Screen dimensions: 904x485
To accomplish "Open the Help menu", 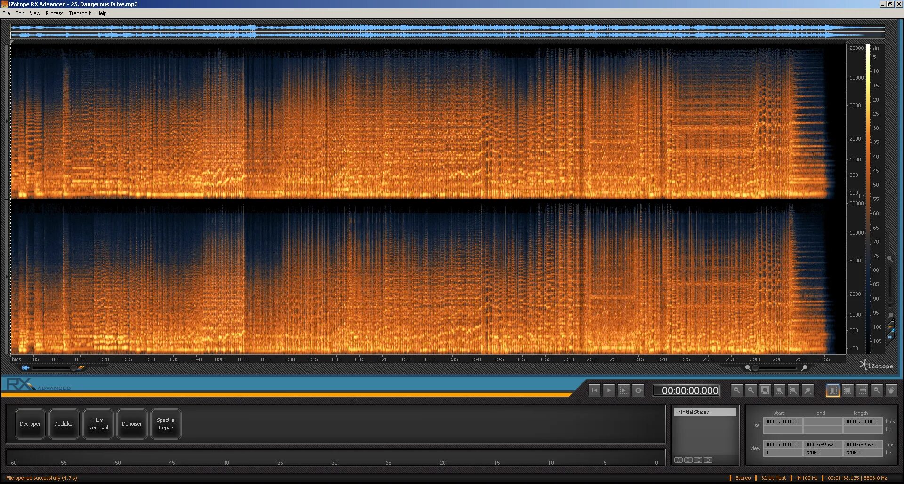I will (x=102, y=13).
